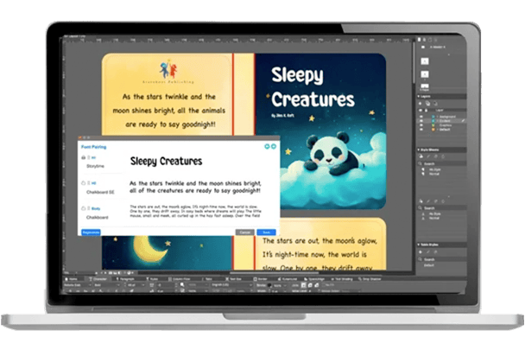Toggle the lock icon for Body Chalkboard font
Screen dimensions: 525x350
(x=84, y=208)
